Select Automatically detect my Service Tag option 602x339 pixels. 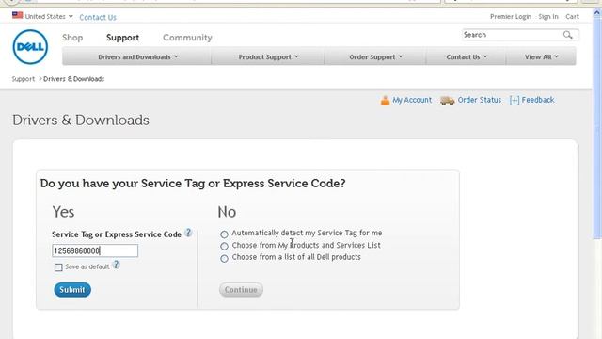(x=224, y=234)
